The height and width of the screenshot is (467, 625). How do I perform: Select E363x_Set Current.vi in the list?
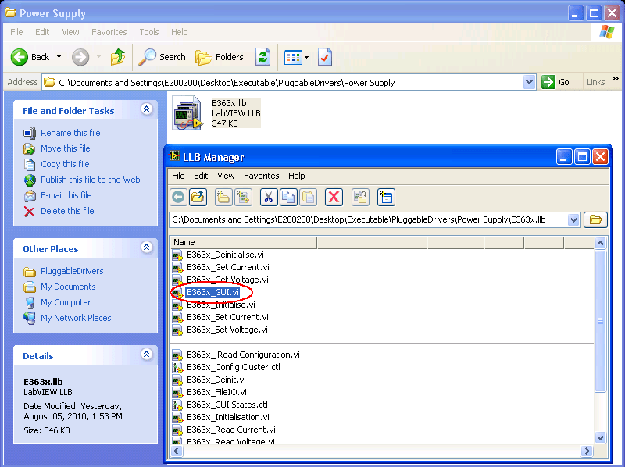pyautogui.click(x=227, y=317)
